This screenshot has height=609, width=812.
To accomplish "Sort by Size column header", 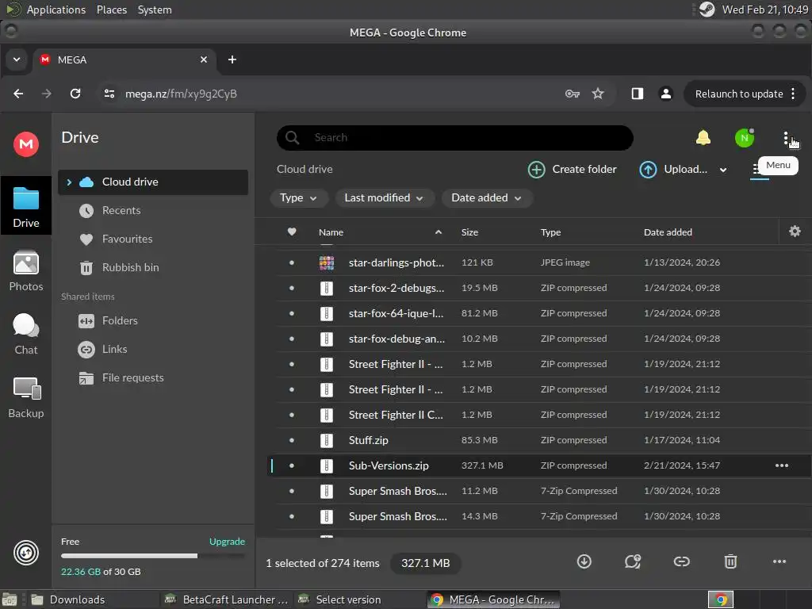I will point(469,232).
